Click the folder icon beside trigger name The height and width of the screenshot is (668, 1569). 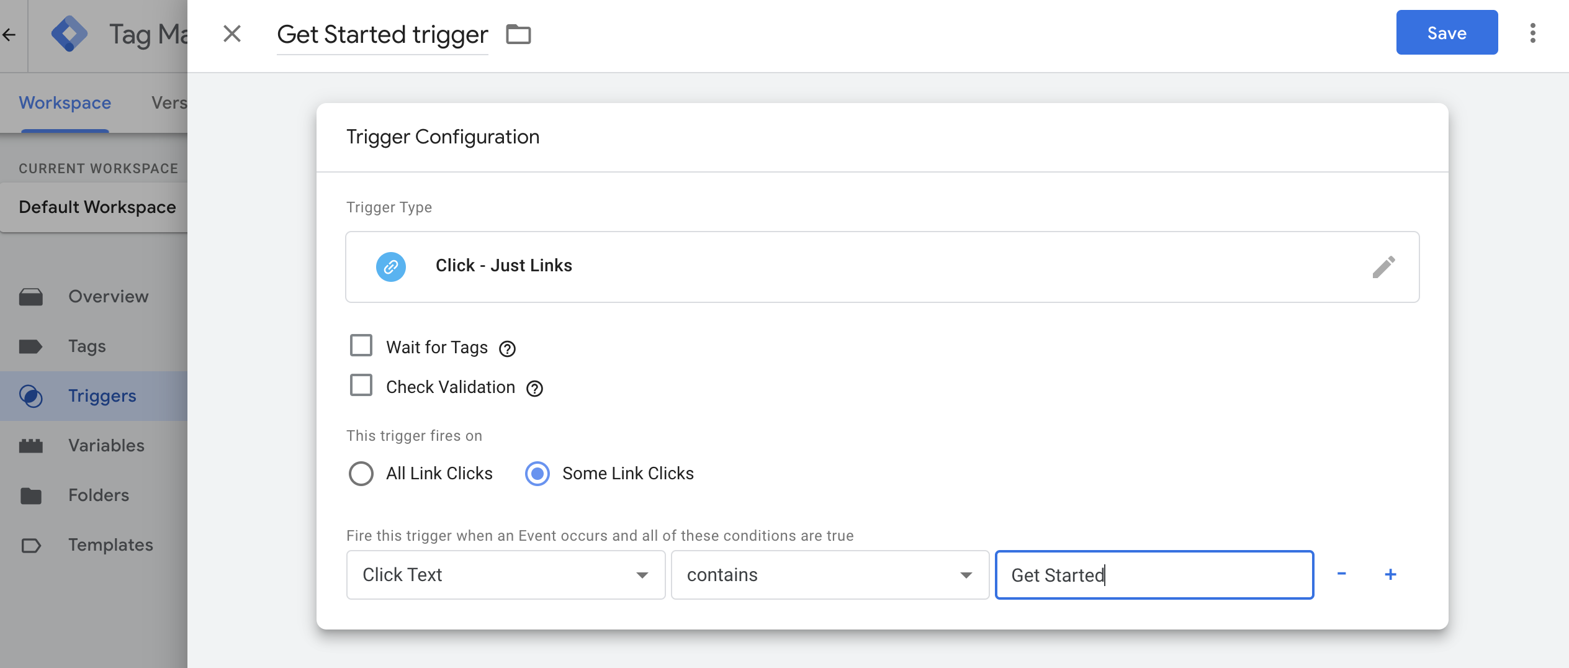[x=518, y=34]
